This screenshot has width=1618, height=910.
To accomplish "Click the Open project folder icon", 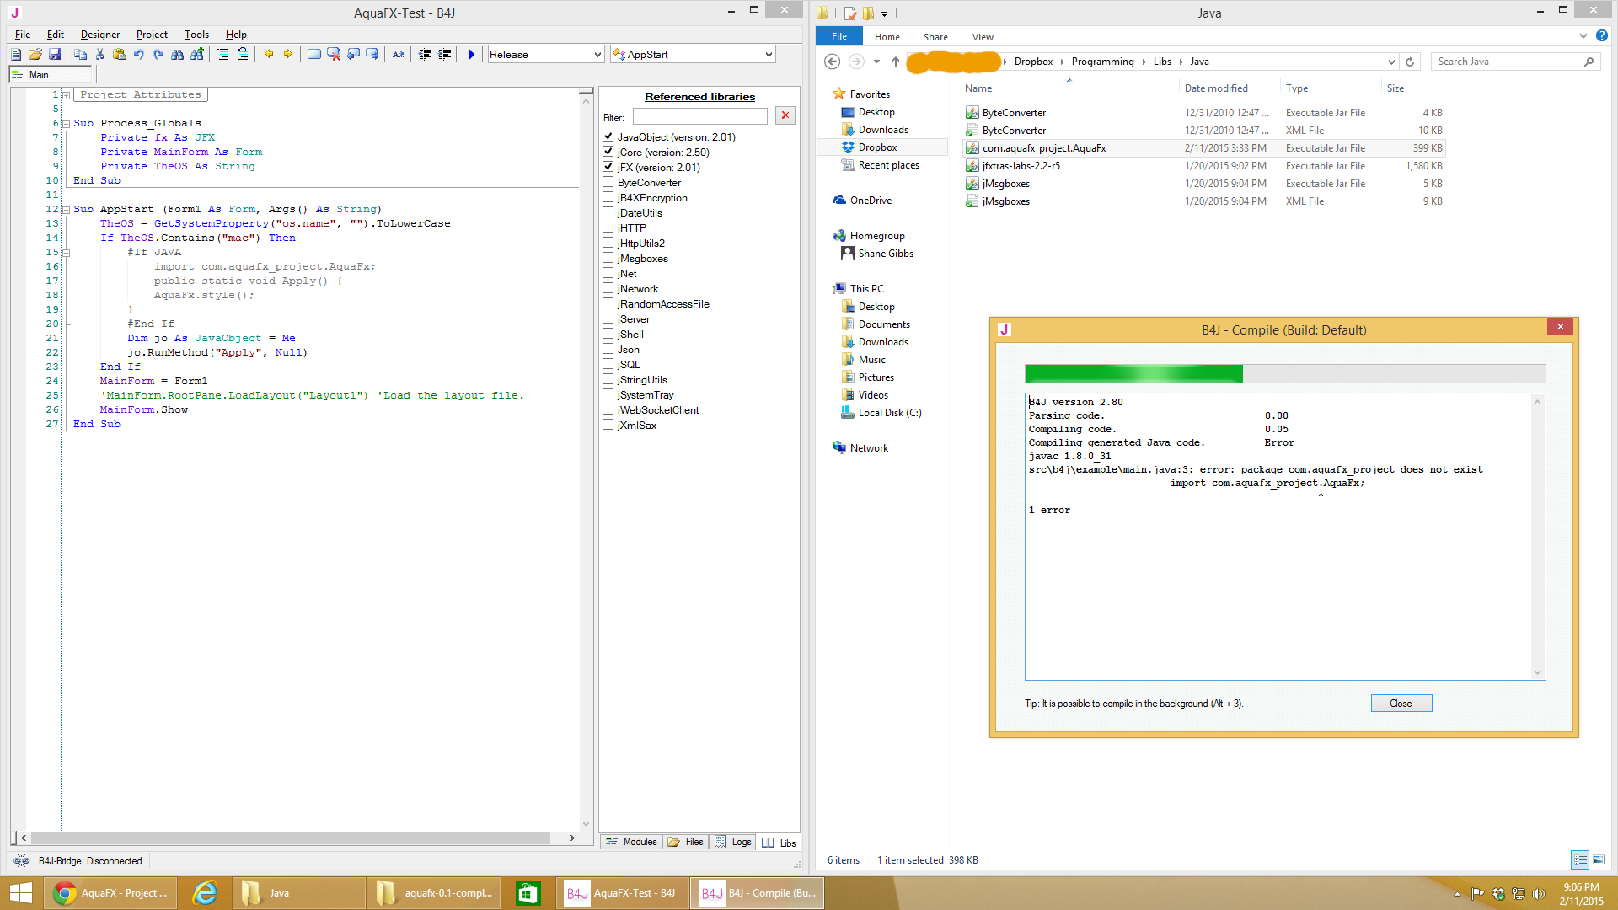I will [35, 55].
